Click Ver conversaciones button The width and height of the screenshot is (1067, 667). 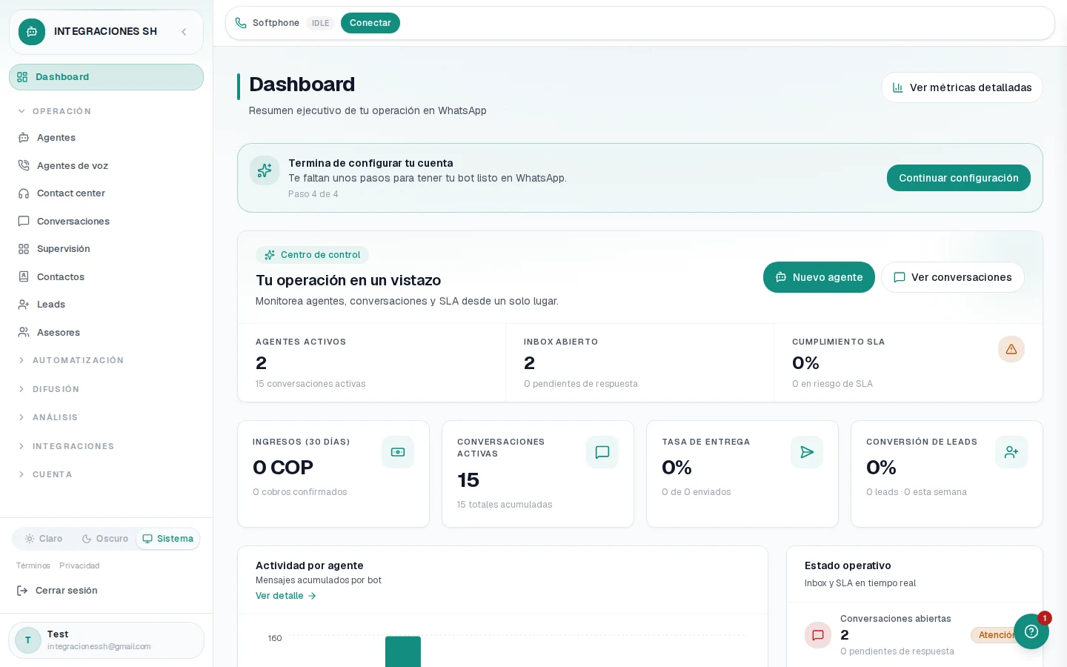coord(953,277)
